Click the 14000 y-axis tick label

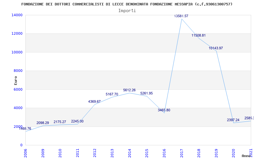pos(17,15)
